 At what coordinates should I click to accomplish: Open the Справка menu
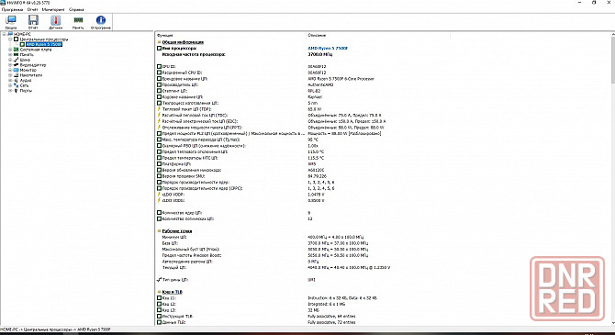76,9
